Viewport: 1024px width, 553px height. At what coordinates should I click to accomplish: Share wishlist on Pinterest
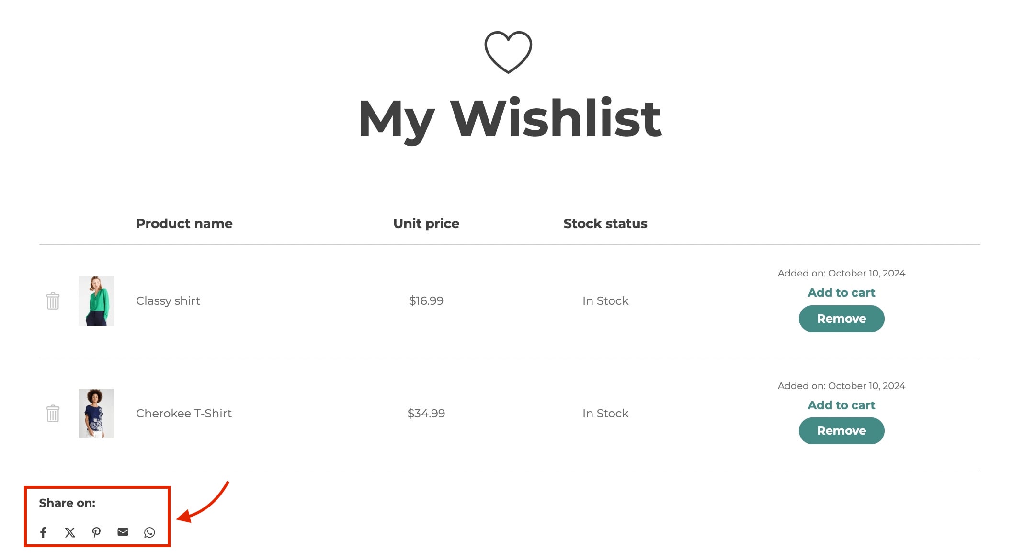click(x=96, y=532)
